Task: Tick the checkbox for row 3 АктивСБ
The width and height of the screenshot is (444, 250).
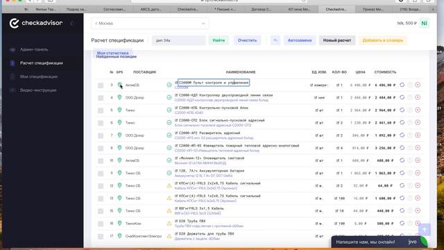Action: pyautogui.click(x=101, y=85)
